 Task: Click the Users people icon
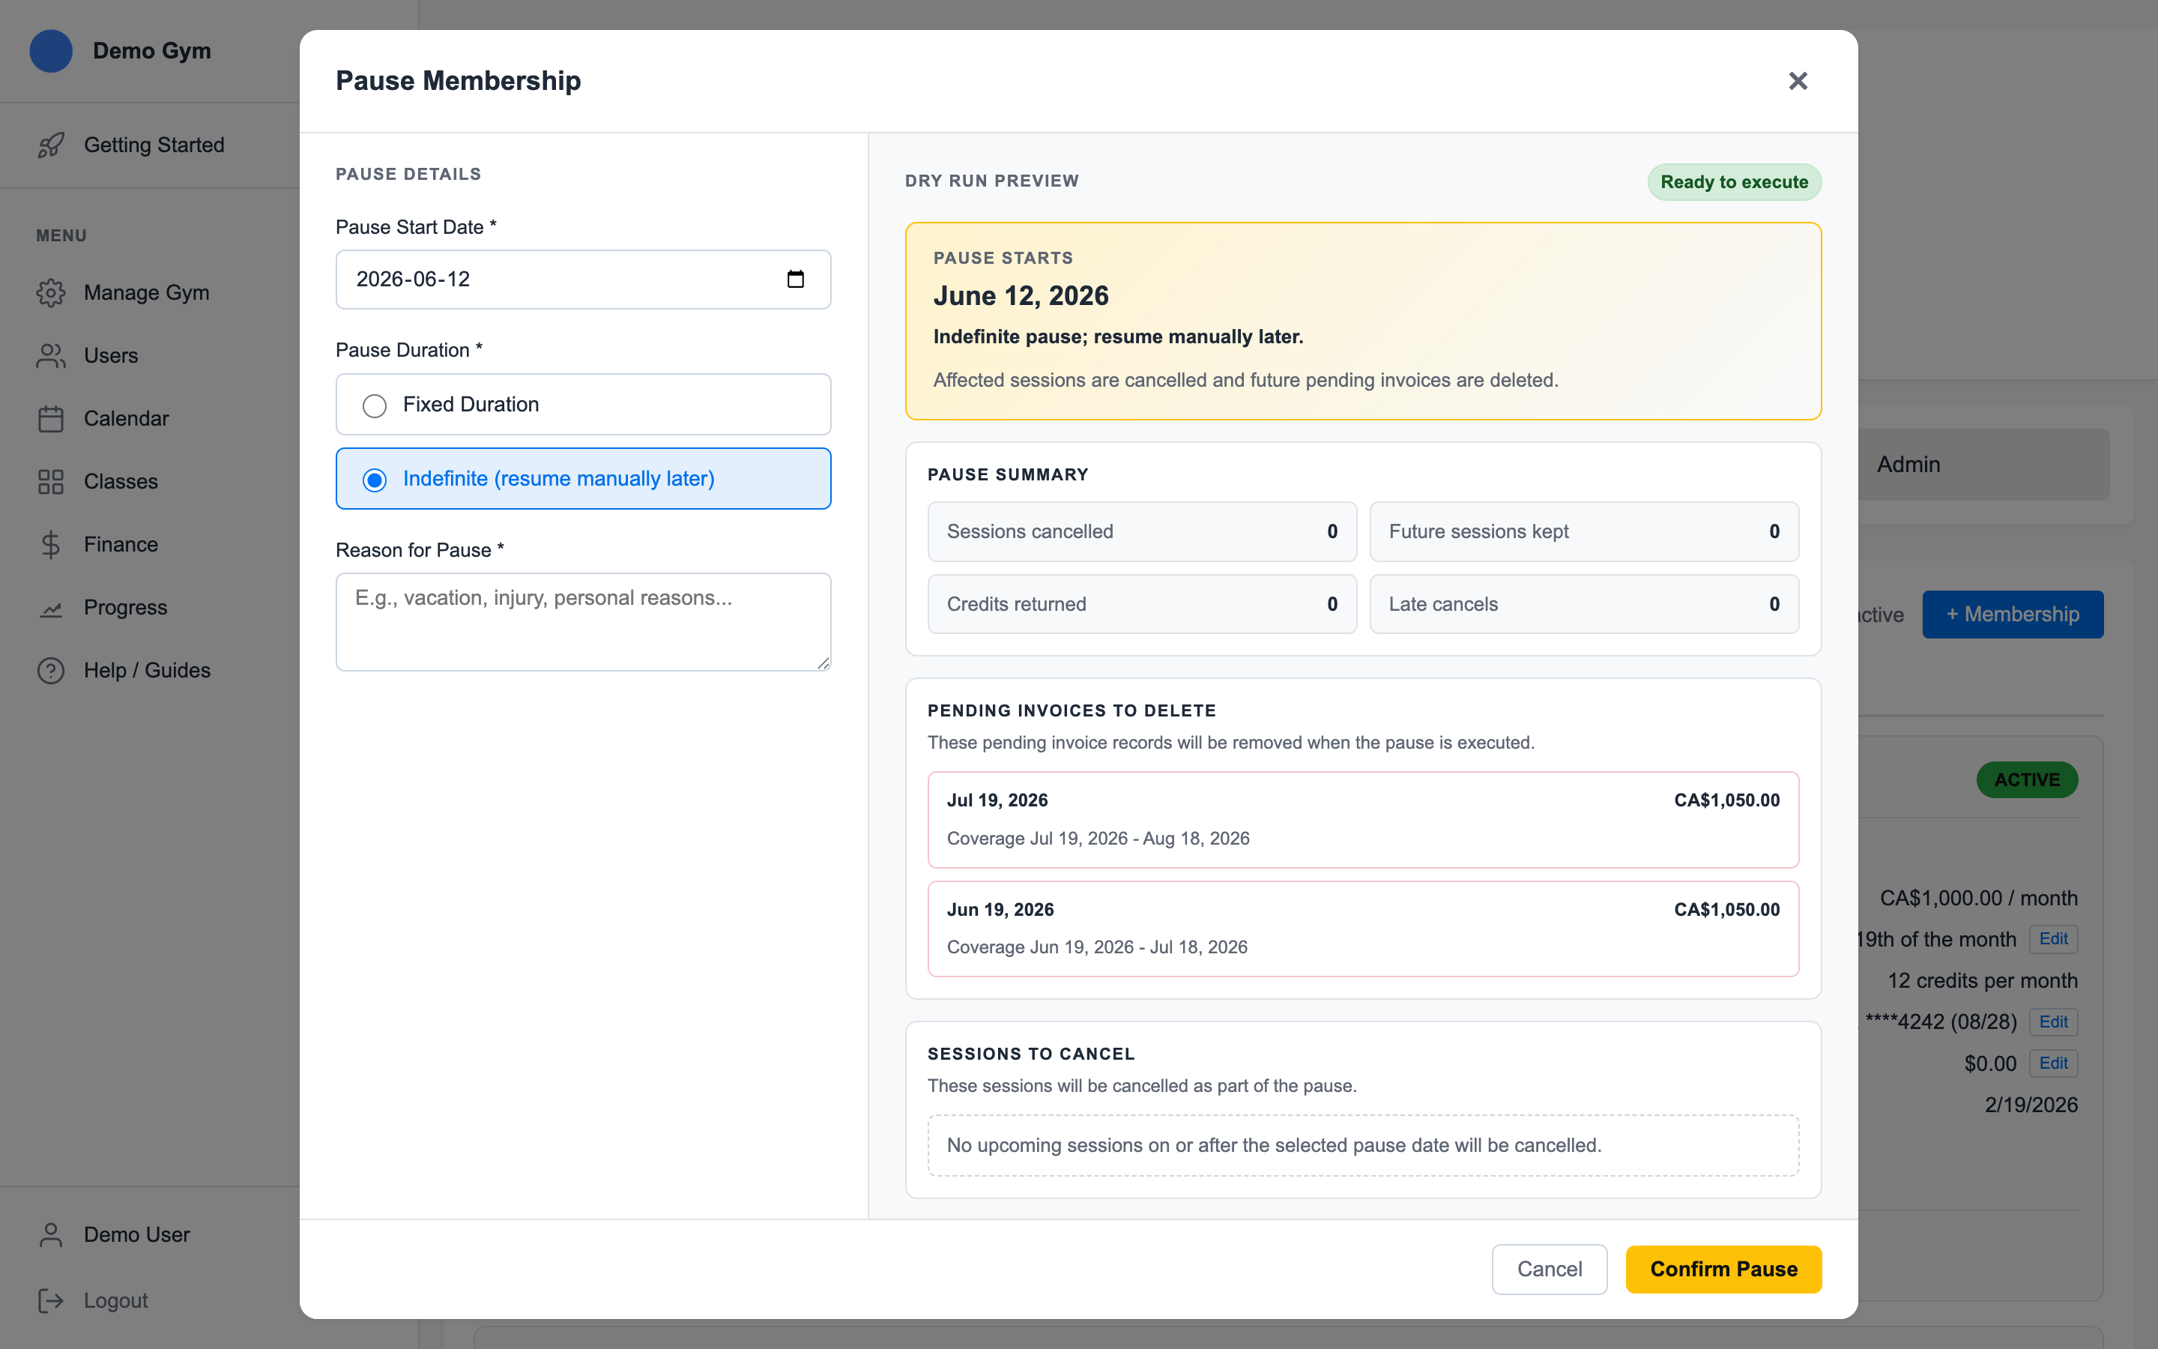51,355
